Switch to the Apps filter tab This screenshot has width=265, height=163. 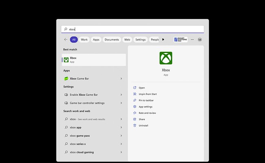[x=96, y=40]
